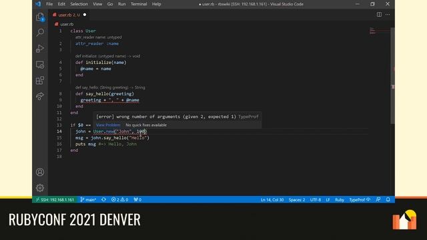Click the error message text in hover

coord(166,117)
